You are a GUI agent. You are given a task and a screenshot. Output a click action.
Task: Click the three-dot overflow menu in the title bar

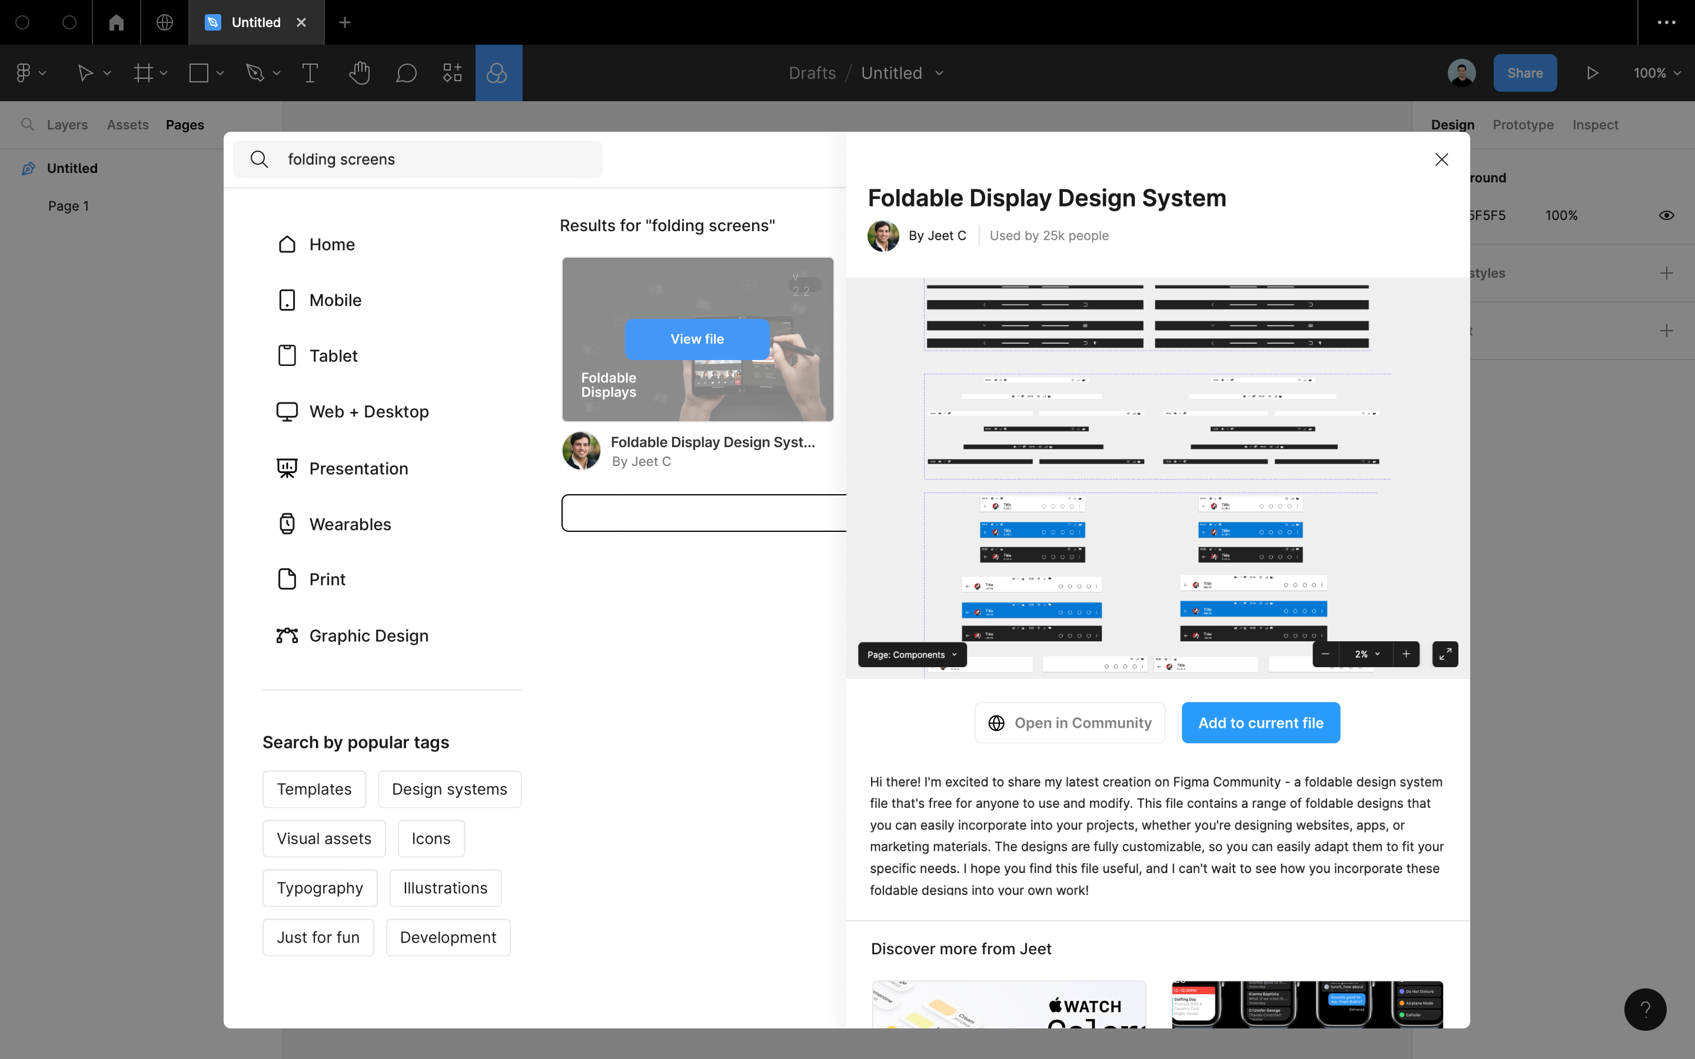pyautogui.click(x=1666, y=22)
